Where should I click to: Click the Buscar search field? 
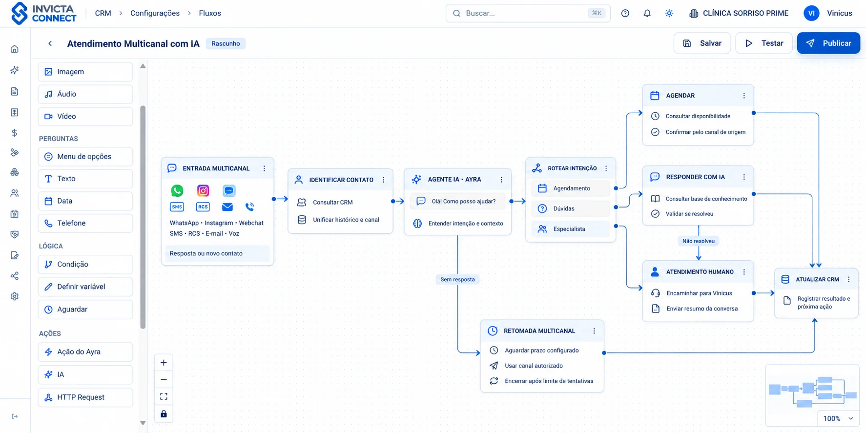(528, 13)
